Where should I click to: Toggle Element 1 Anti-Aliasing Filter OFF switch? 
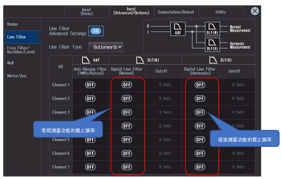tap(90, 85)
